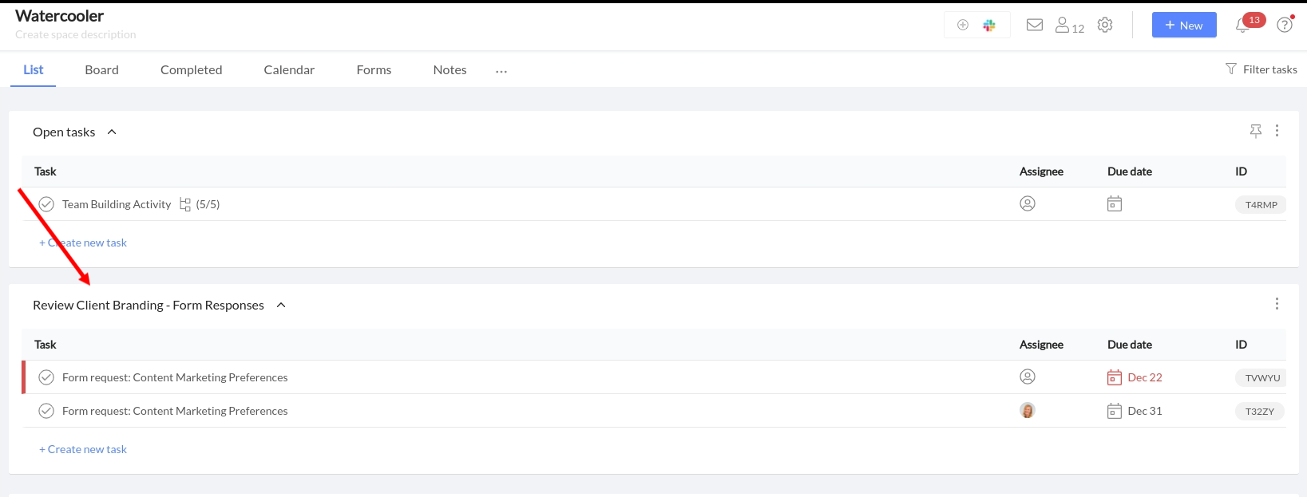The image size is (1307, 497).
Task: Click Assignee column header in Open tasks
Action: (x=1041, y=172)
